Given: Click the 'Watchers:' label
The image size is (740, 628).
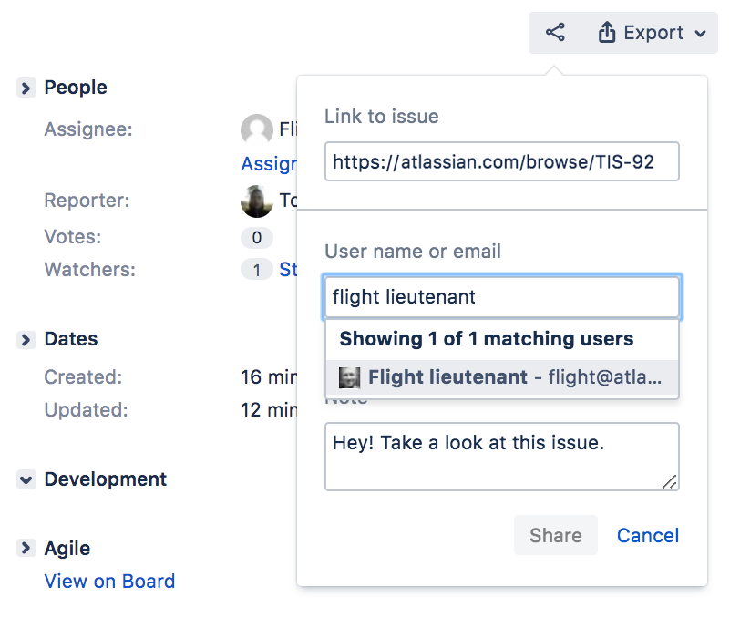Looking at the screenshot, I should [89, 270].
